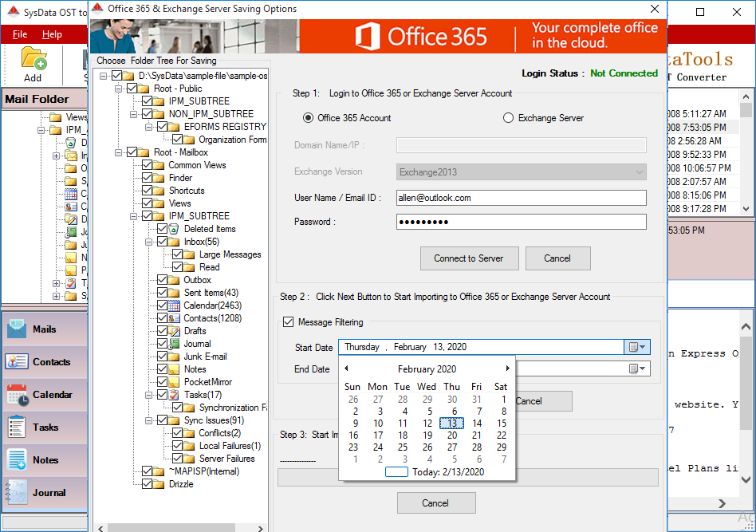Image resolution: width=756 pixels, height=532 pixels.
Task: Uncheck the Inbox(56) checkbox
Action: pos(162,242)
